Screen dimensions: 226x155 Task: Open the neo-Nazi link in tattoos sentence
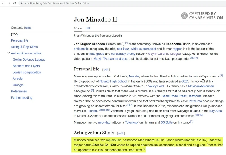click(x=104, y=122)
